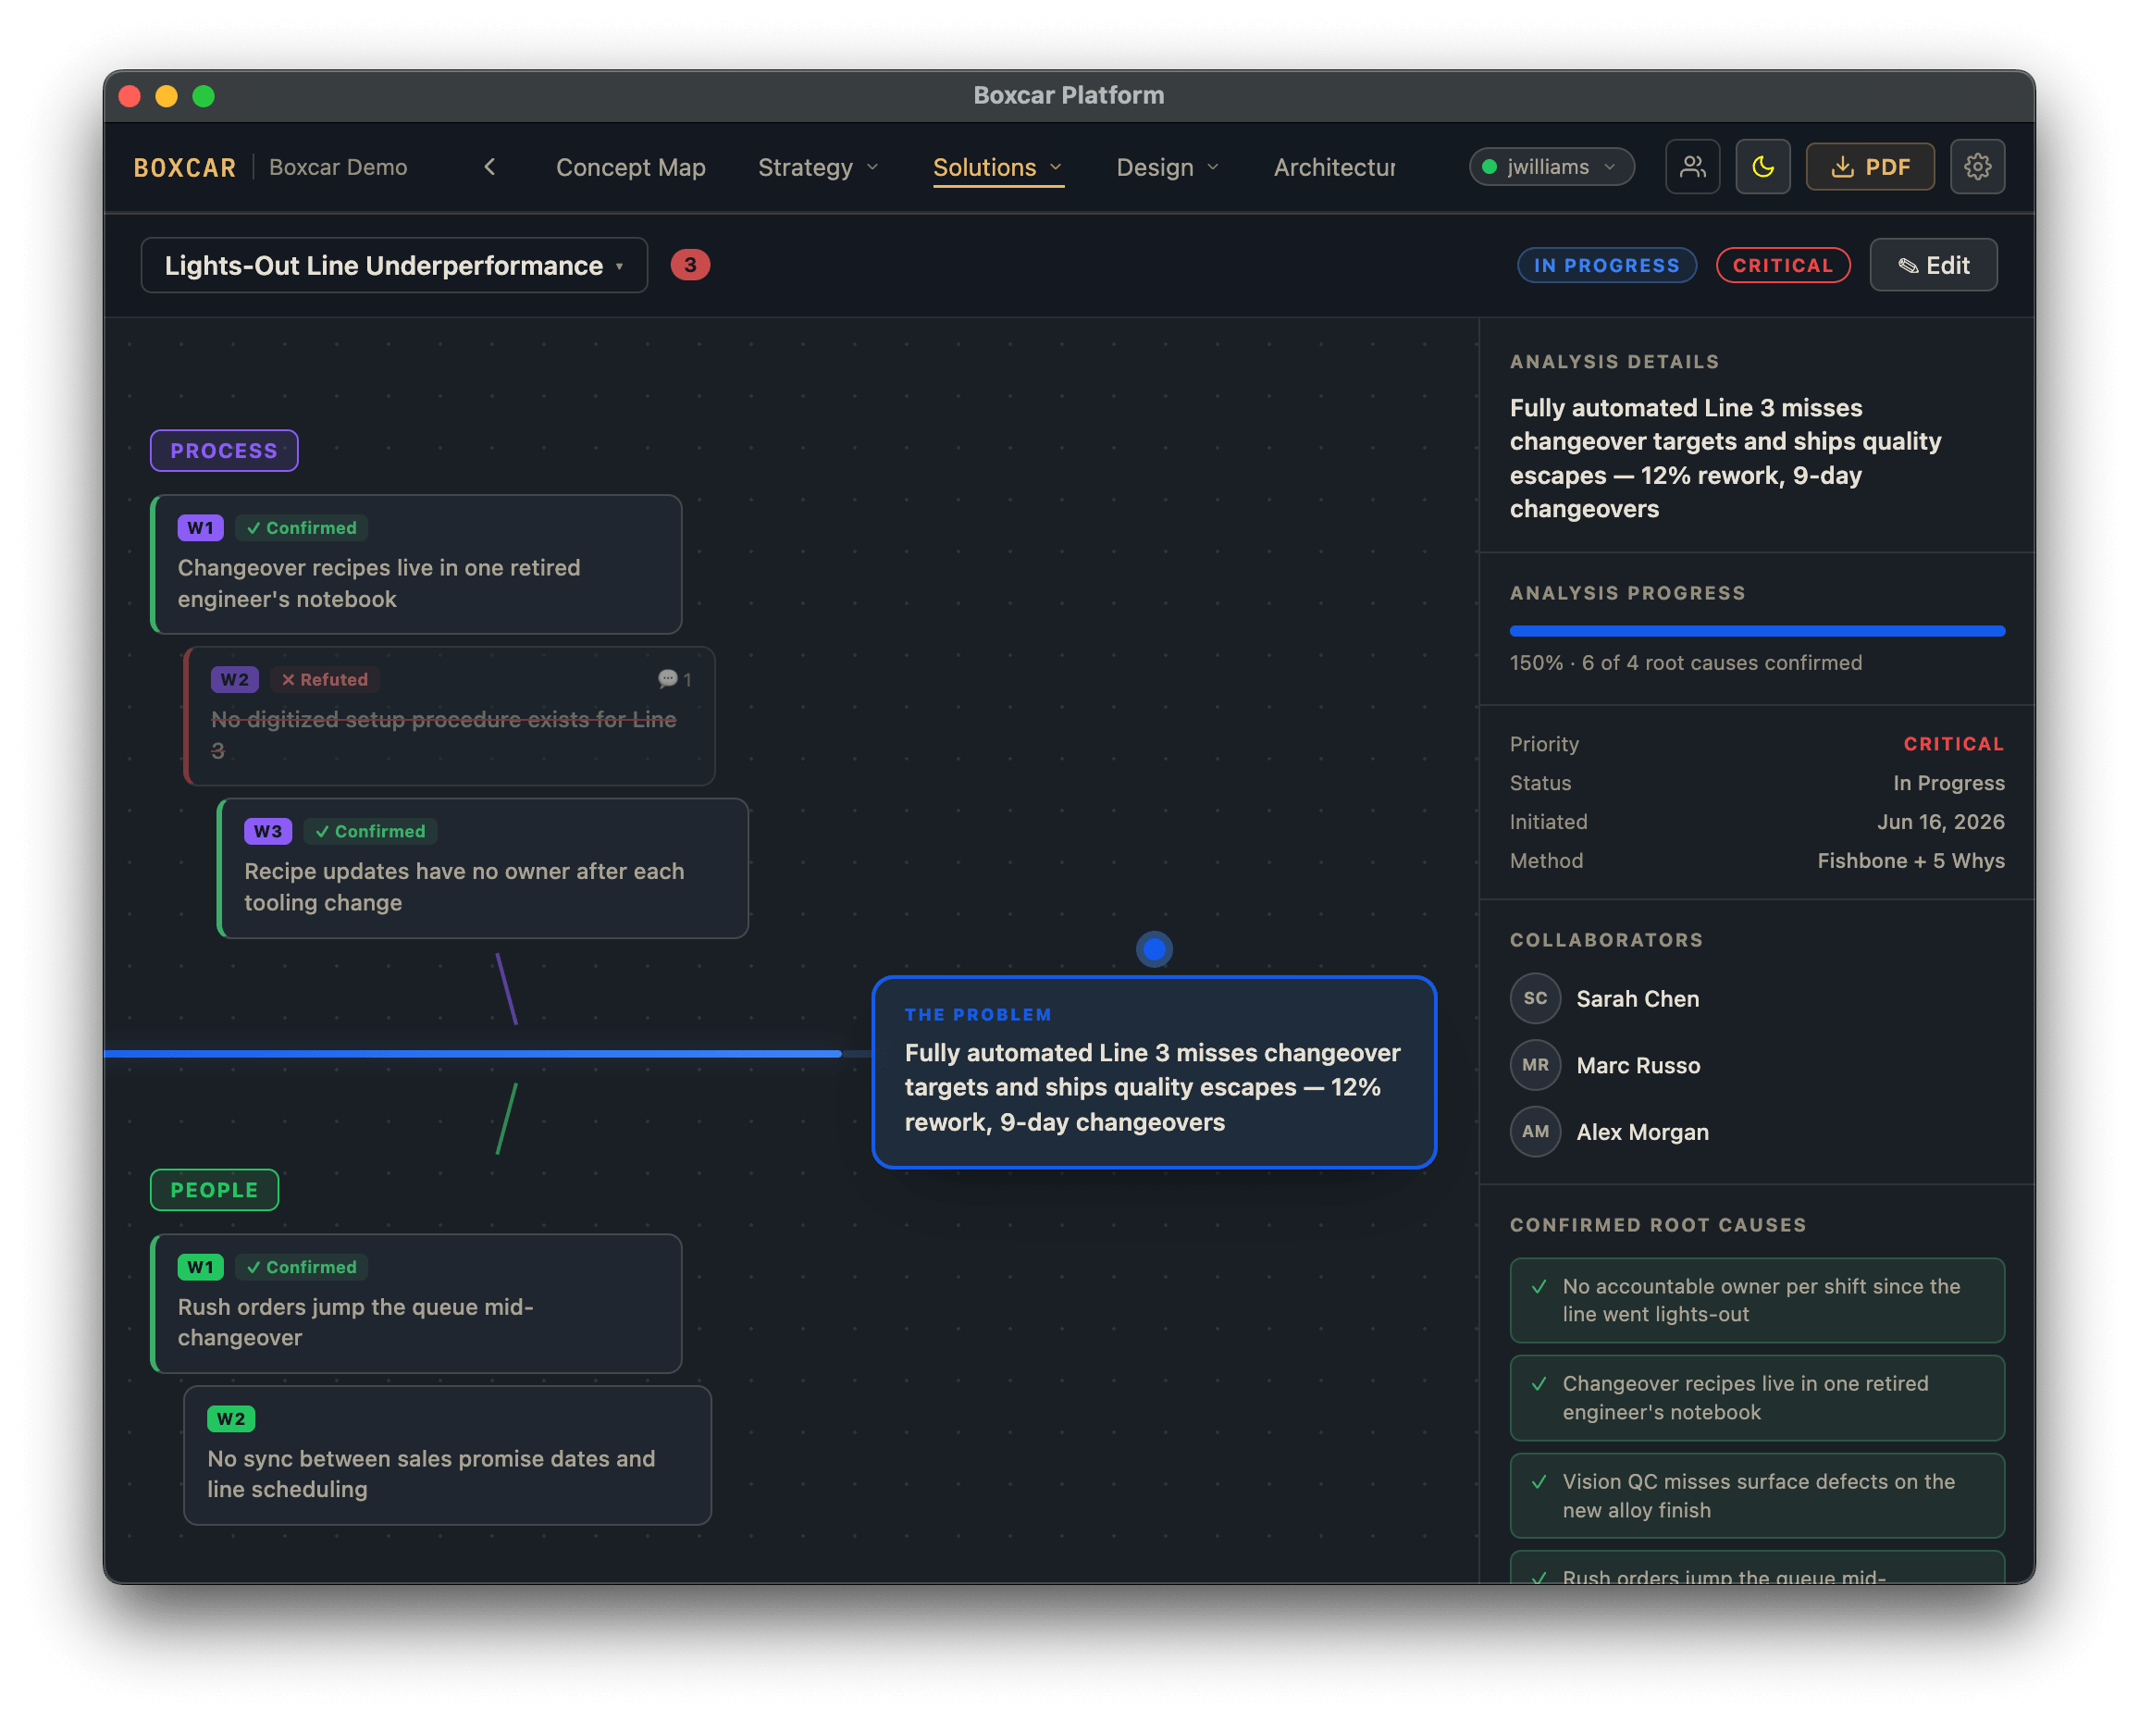This screenshot has width=2139, height=1721.
Task: Click the SC avatar for Sarah Chen
Action: 1535,998
